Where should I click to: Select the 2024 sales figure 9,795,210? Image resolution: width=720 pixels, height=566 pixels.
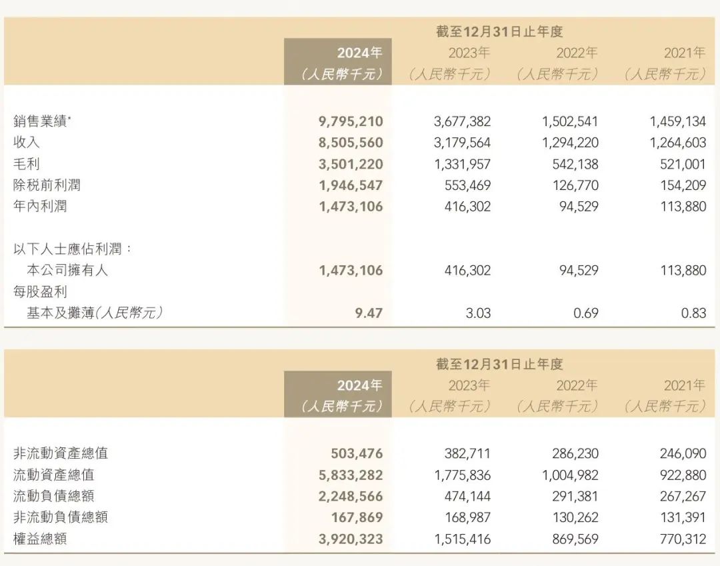(351, 121)
